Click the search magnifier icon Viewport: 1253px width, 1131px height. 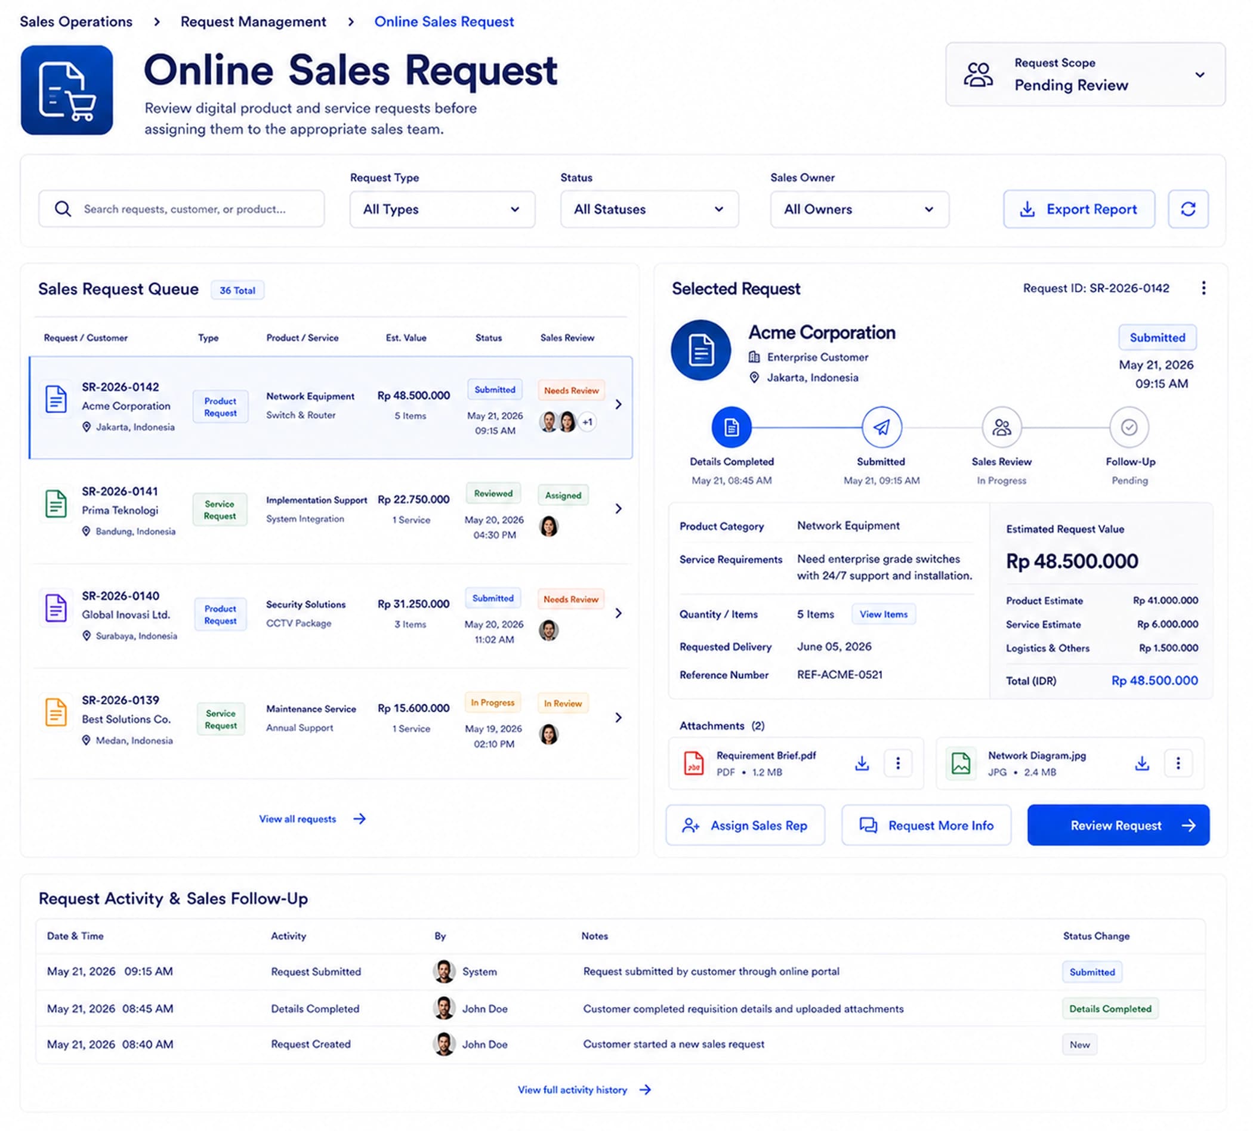click(63, 209)
